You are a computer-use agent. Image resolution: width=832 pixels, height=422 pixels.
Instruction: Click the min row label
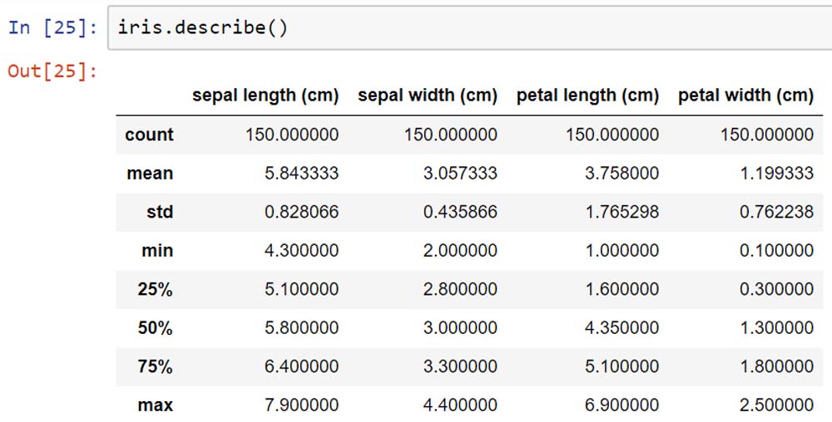[156, 251]
